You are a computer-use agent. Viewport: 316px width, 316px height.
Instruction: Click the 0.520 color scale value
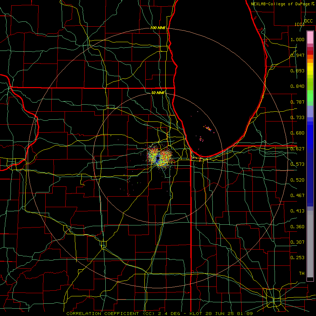pyautogui.click(x=297, y=180)
